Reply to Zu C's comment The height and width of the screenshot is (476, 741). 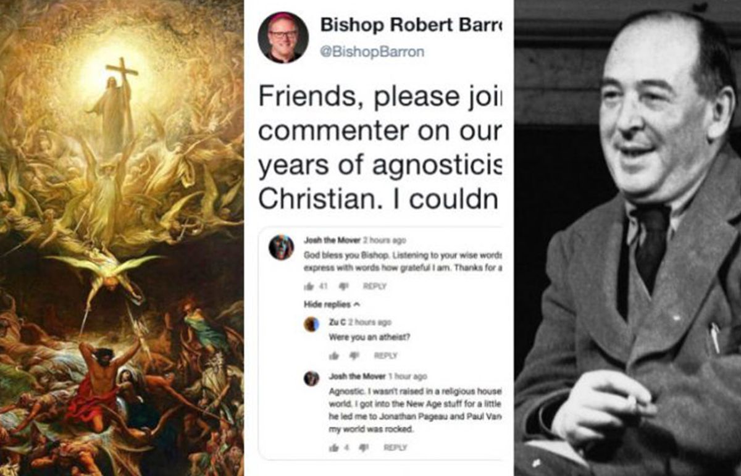[x=385, y=356]
